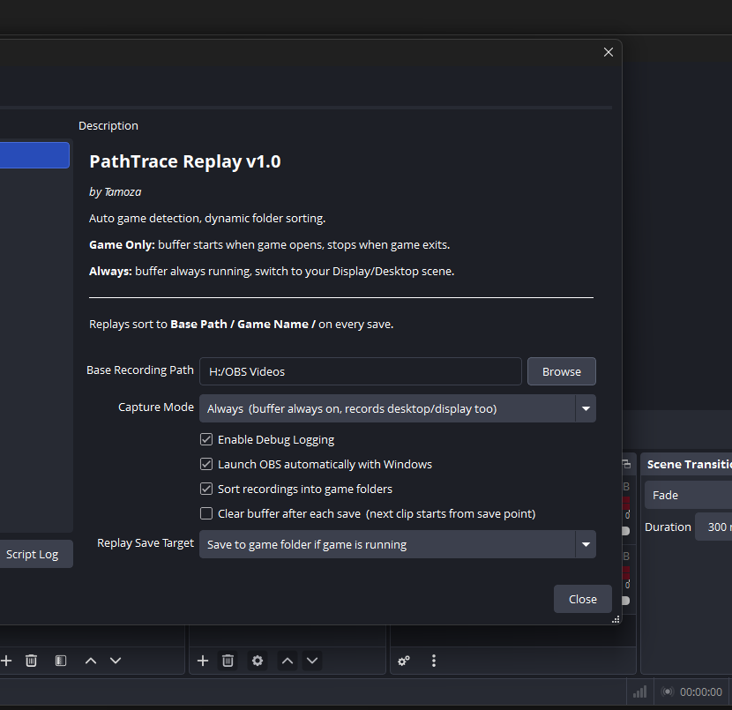
Task: Edit the Base Recording Path field
Action: (x=361, y=371)
